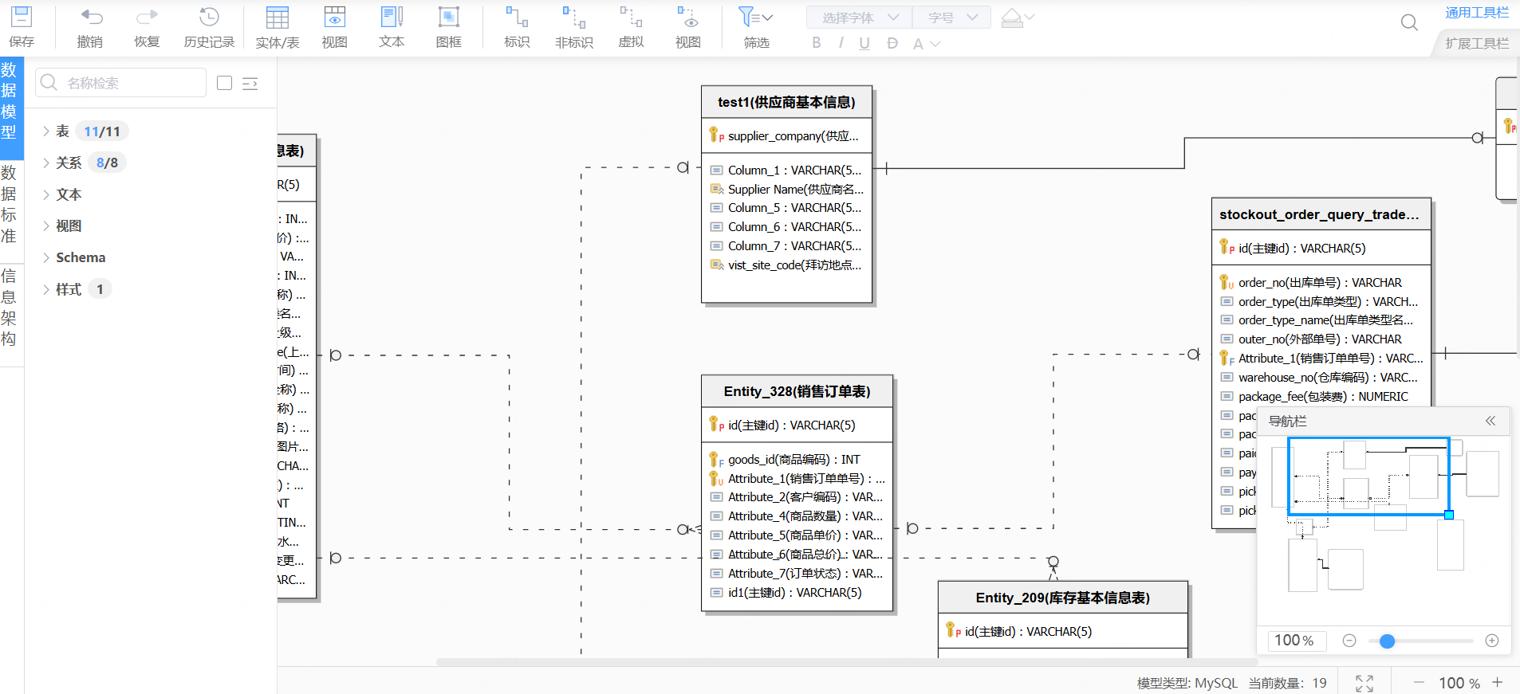Screen dimensions: 1520x694
Task: Choose the 文本 text tool
Action: [x=392, y=26]
